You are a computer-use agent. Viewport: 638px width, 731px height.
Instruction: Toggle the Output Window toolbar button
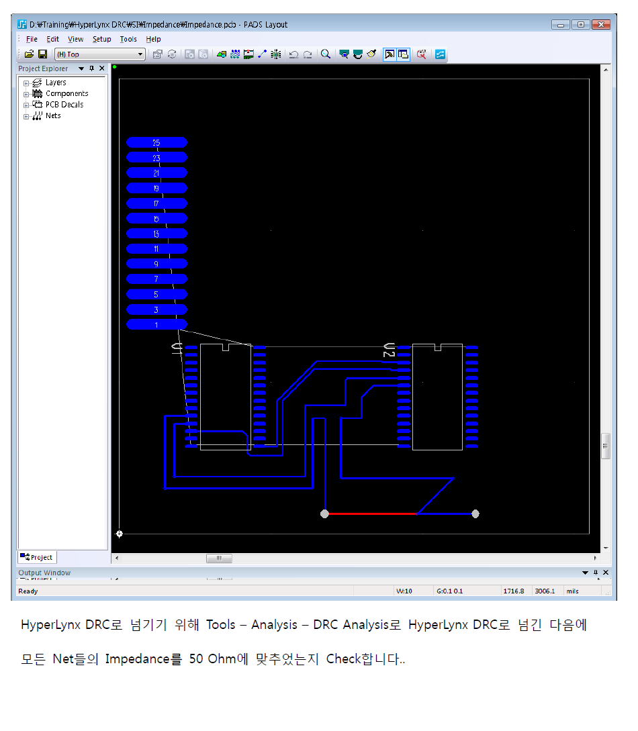pyautogui.click(x=403, y=54)
